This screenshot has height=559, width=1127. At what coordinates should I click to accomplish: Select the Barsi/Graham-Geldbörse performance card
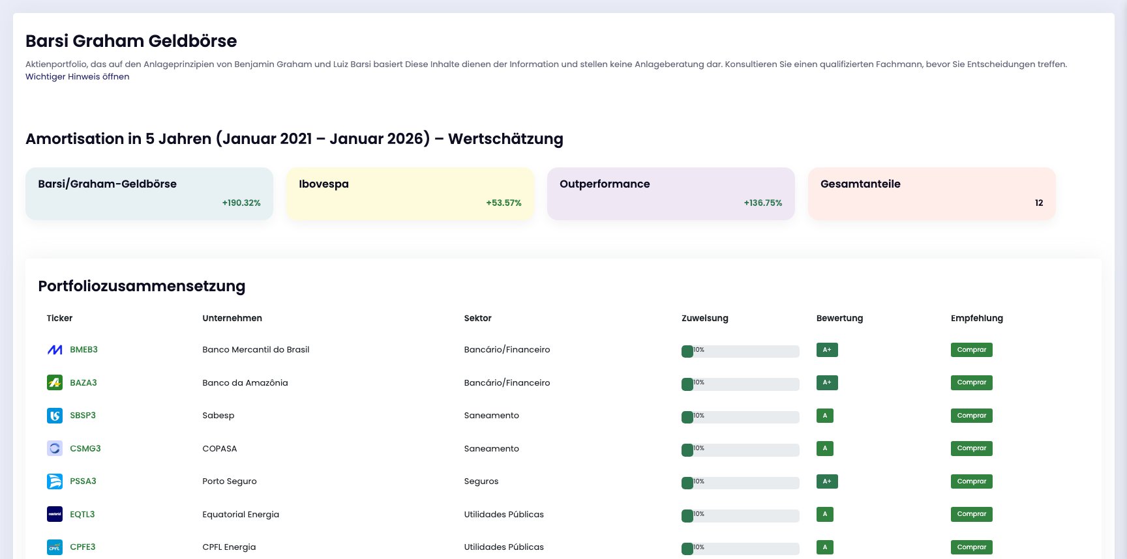tap(149, 193)
